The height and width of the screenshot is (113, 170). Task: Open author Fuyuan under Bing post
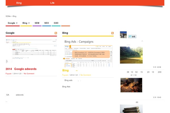tap(65, 75)
